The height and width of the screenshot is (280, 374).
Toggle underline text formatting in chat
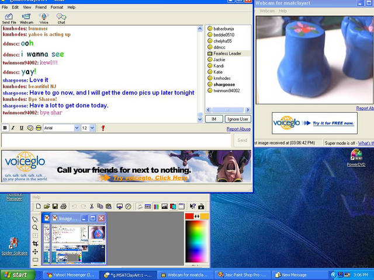(x=22, y=128)
